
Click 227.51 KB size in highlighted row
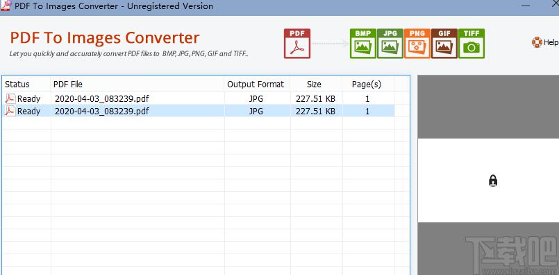coord(315,111)
